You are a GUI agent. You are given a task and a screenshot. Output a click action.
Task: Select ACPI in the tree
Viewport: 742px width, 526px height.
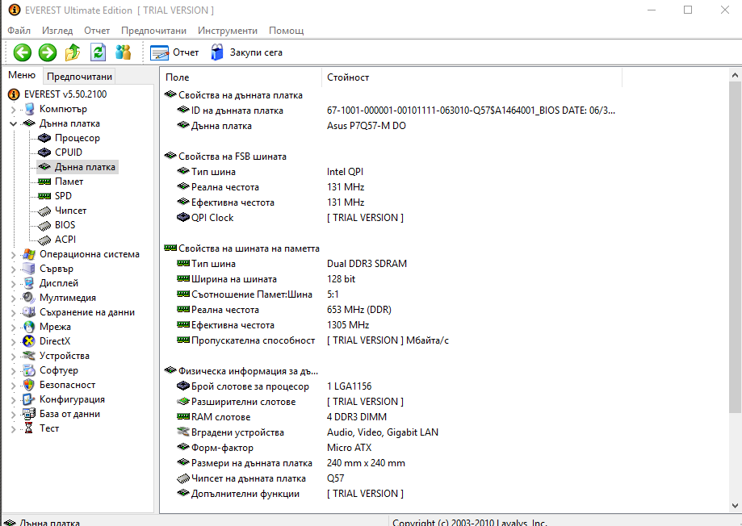(x=65, y=240)
